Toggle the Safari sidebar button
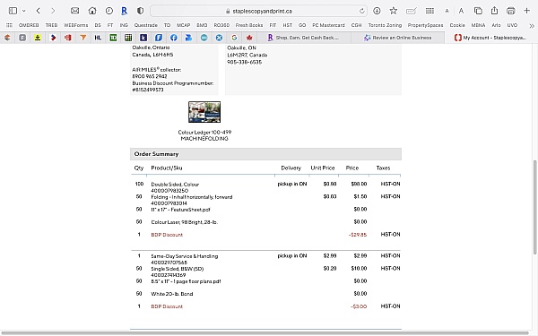This screenshot has height=336, width=538. pos(13,11)
